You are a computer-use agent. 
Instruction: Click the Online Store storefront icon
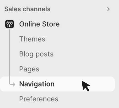[x=10, y=24]
